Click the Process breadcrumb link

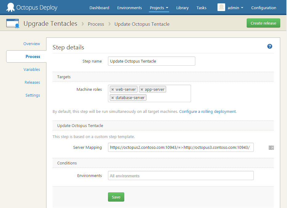click(96, 24)
